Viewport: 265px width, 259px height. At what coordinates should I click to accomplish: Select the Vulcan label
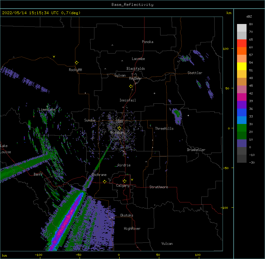(167, 244)
